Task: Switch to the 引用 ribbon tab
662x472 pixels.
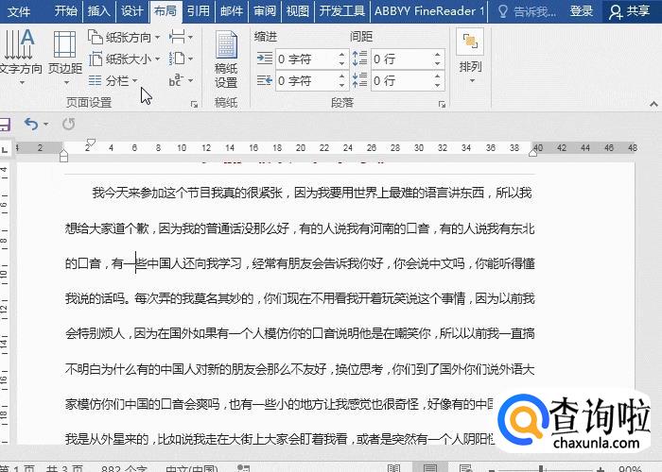Action: pyautogui.click(x=198, y=11)
